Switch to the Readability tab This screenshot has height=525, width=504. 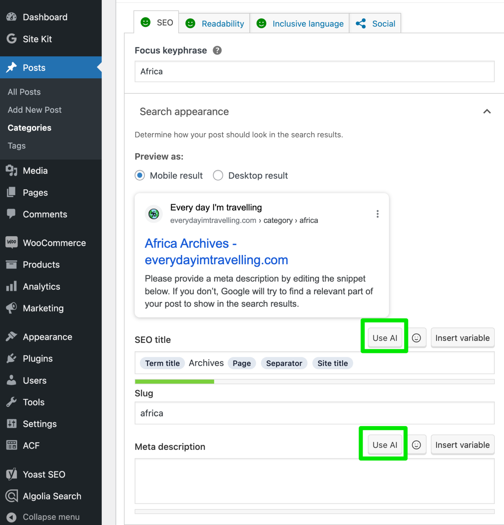[223, 23]
